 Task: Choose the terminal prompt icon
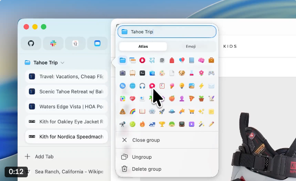142,73
